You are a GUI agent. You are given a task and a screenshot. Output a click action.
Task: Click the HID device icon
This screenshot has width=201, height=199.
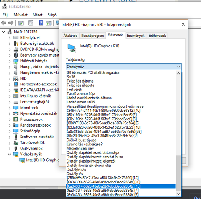(x=16, y=79)
